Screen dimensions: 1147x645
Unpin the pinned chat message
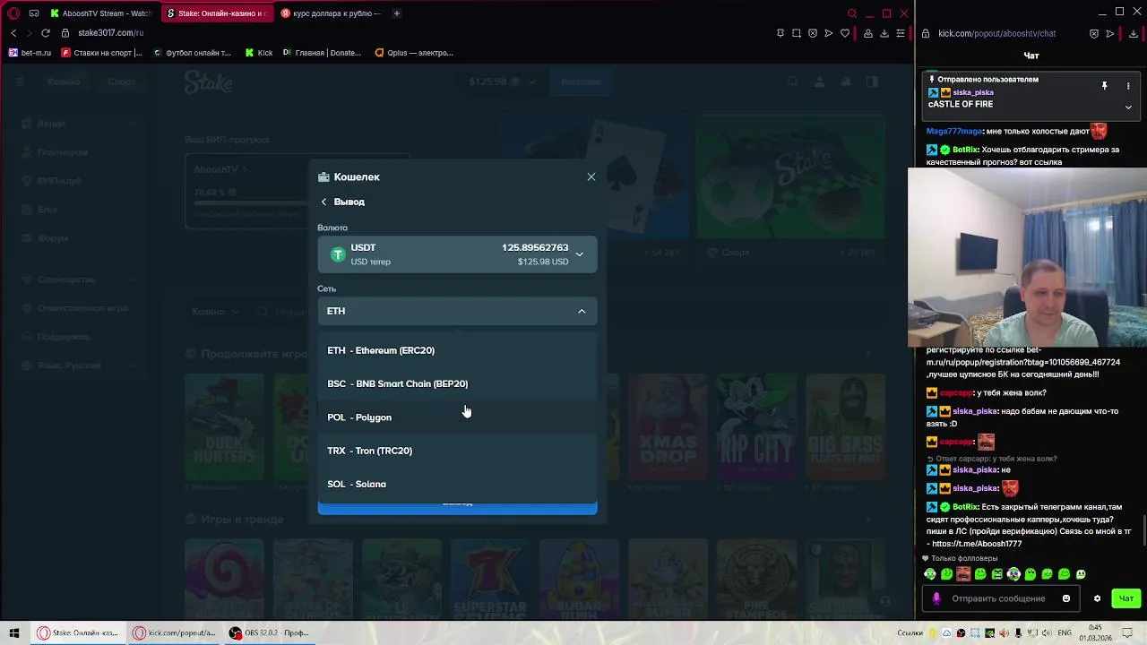[1105, 86]
